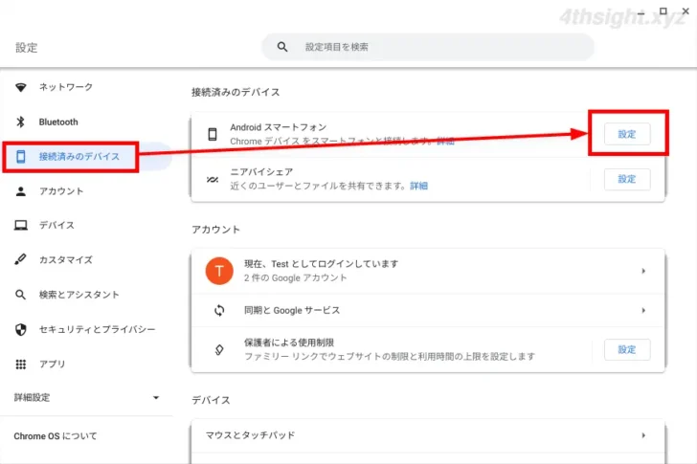Viewport: 697px width, 464px height.
Task: Click 同期と Google サービス text
Action: point(292,310)
